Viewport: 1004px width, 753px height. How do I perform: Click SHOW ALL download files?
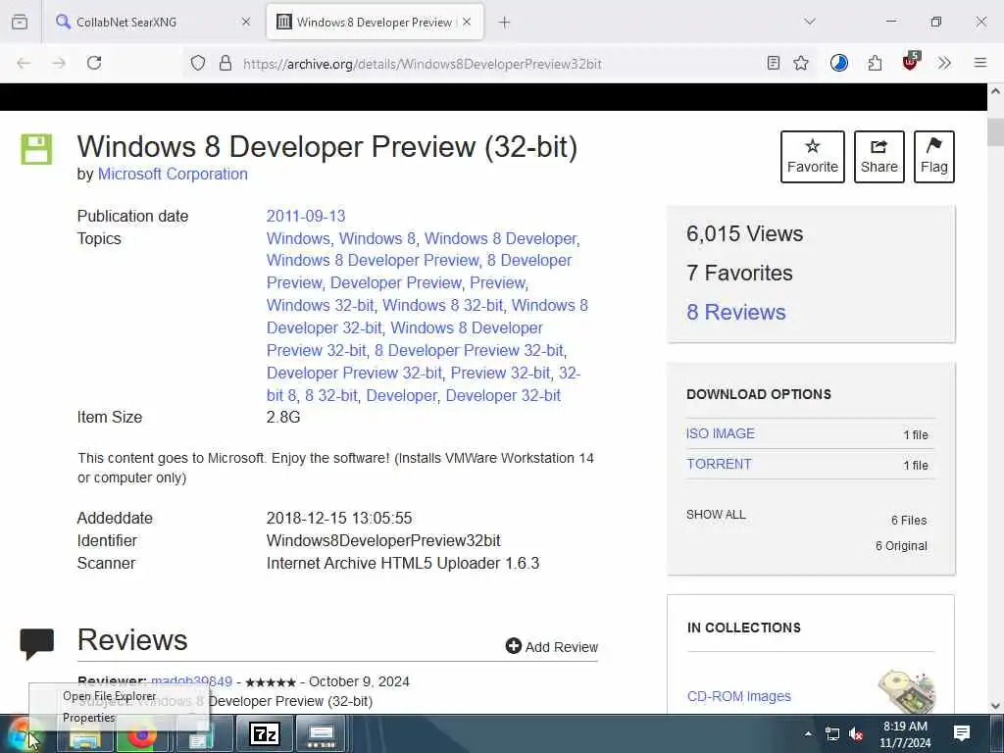pyautogui.click(x=716, y=514)
